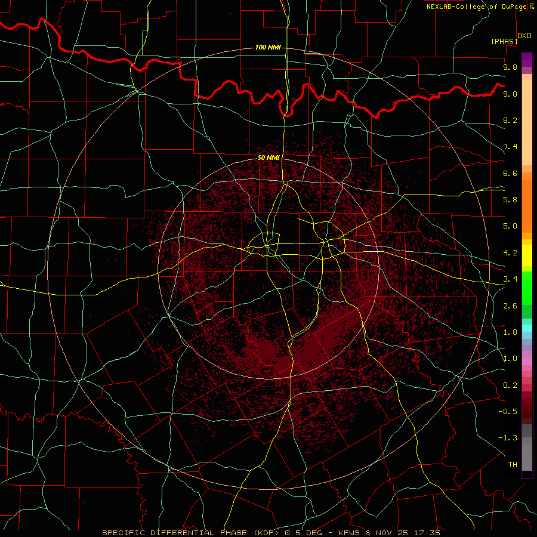This screenshot has height=537, width=537.
Task: Select the 50 NMI range ring label
Action: pyautogui.click(x=268, y=158)
